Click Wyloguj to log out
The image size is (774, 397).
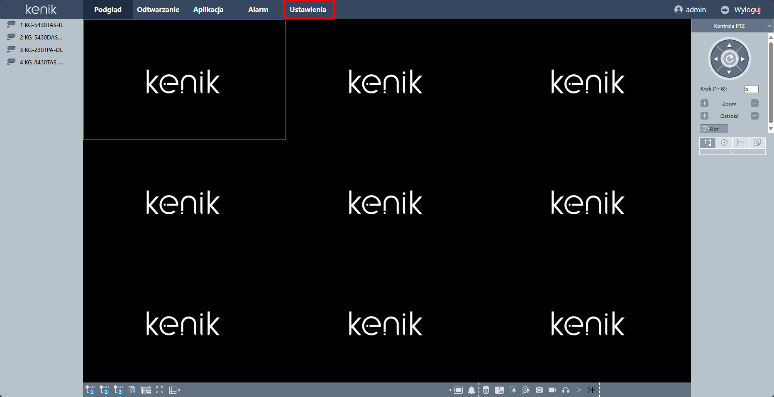741,10
